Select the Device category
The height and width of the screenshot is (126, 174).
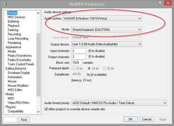12,13
